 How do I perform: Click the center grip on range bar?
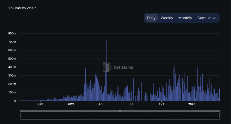click(x=120, y=111)
